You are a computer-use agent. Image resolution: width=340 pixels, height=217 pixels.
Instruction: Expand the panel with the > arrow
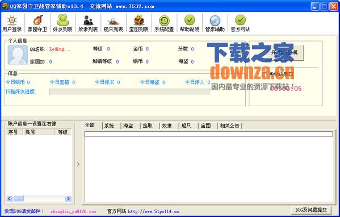(x=78, y=164)
